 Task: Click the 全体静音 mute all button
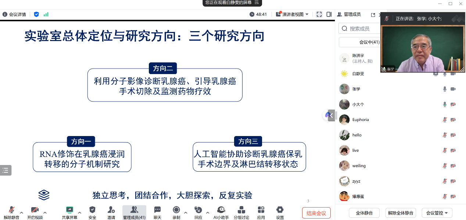coord(364,213)
